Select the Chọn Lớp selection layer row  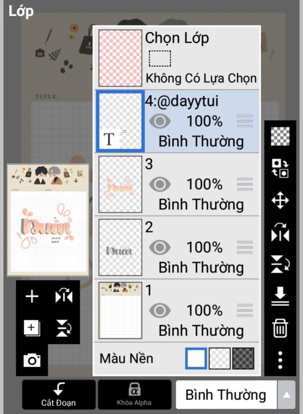177,58
